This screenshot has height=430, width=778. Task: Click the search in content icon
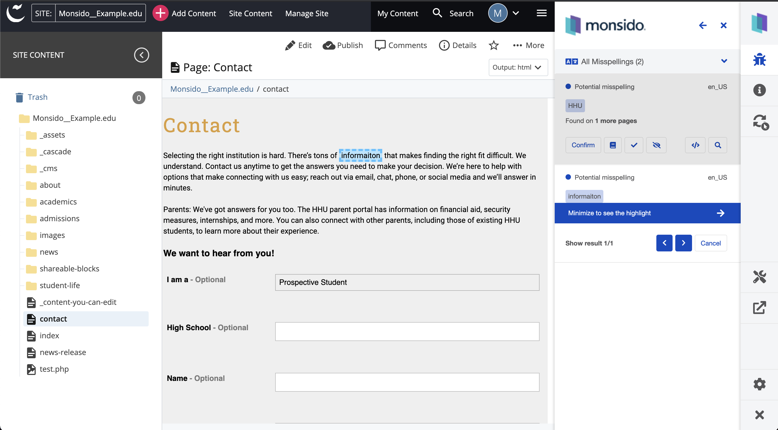[717, 145]
